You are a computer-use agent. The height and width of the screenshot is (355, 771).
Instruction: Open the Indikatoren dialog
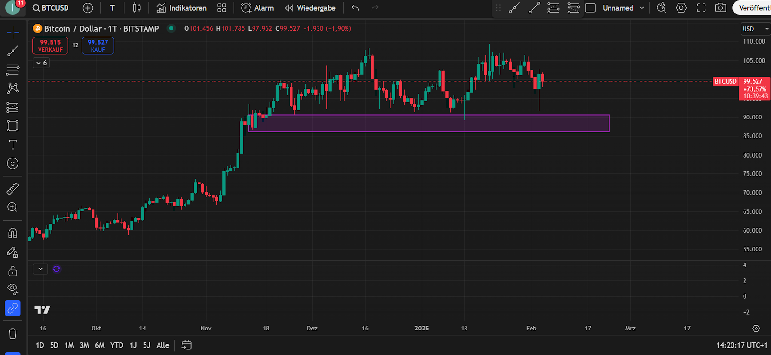click(x=182, y=8)
